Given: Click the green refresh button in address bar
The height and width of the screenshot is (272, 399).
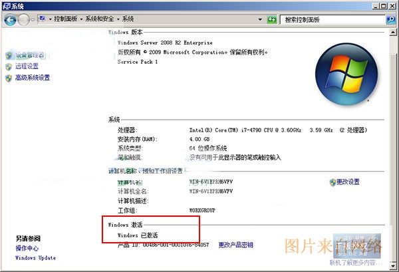Looking at the screenshot, I should (x=271, y=19).
